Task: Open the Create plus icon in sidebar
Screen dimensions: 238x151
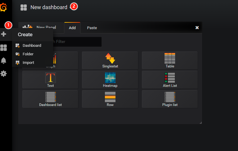Action: pos(4,34)
